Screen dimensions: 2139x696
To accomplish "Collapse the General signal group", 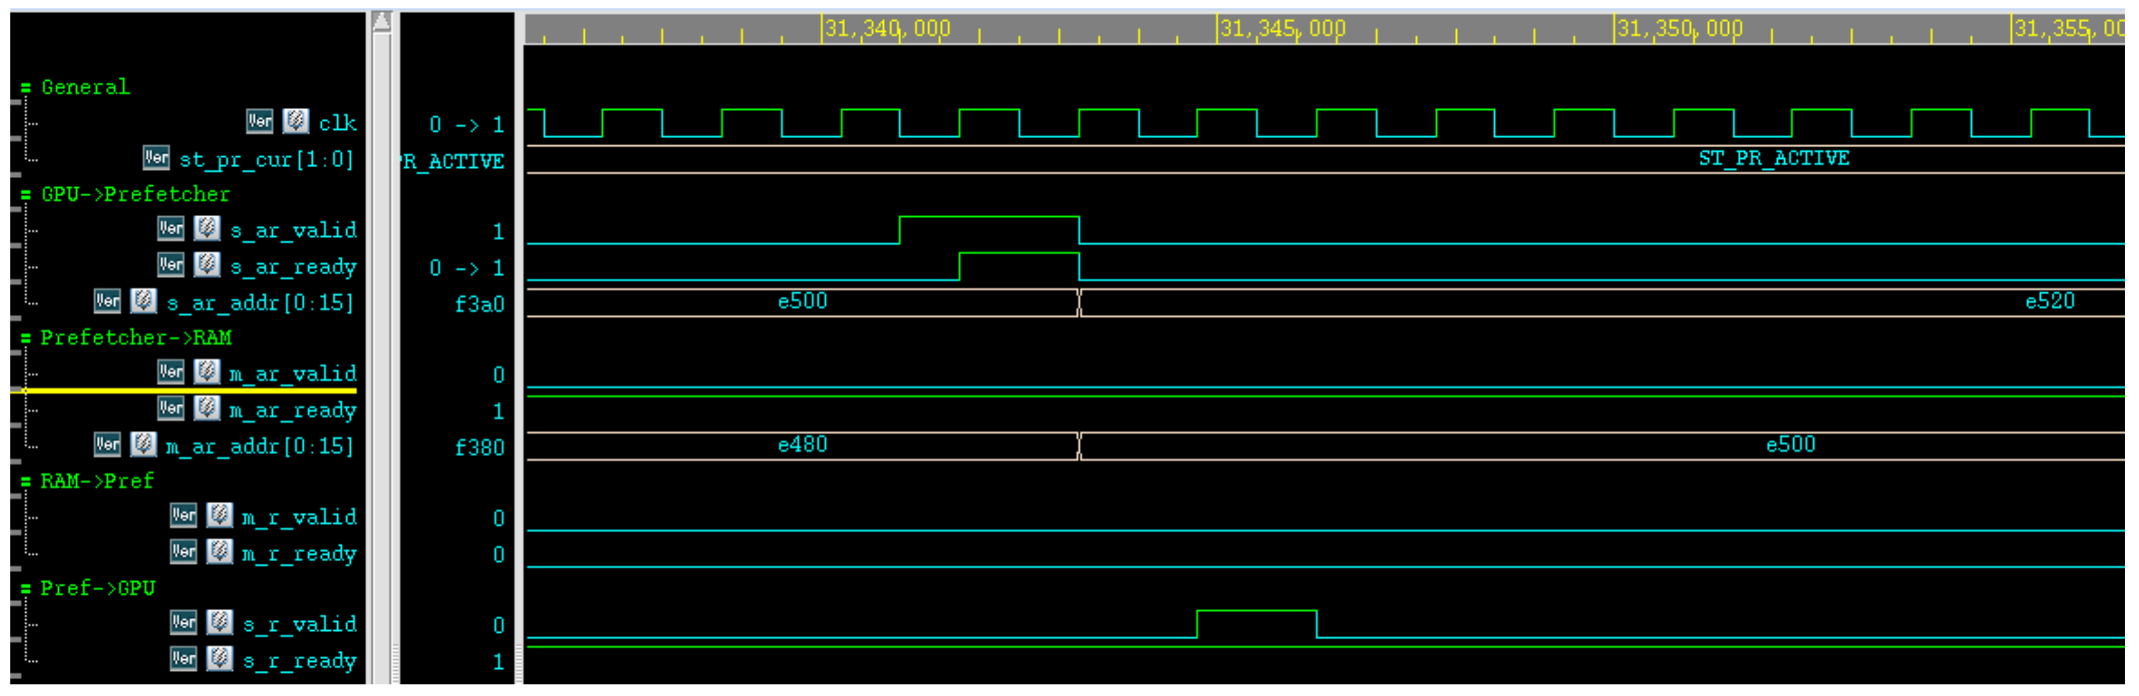I will [26, 88].
